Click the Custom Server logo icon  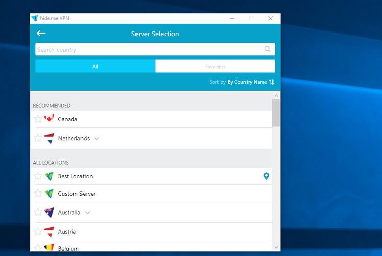(x=49, y=194)
